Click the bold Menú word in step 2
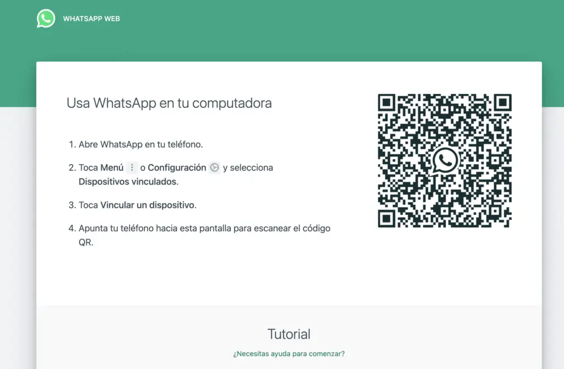This screenshot has height=369, width=564. [111, 167]
